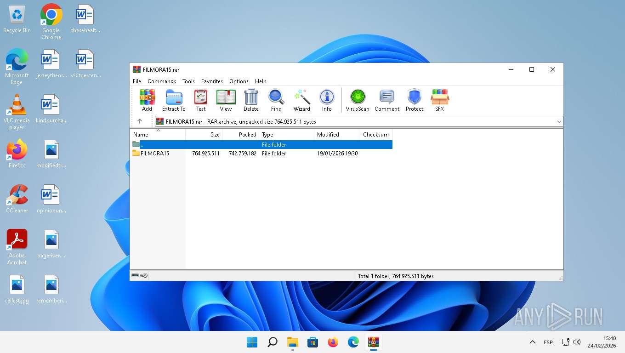The image size is (625, 353).
Task: Show archive Info icon
Action: [327, 100]
